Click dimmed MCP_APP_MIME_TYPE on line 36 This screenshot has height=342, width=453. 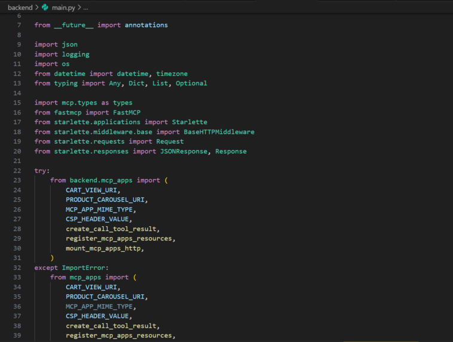coord(99,307)
